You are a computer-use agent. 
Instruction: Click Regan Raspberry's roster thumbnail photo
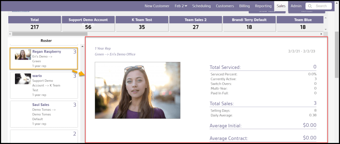pyautogui.click(x=23, y=55)
